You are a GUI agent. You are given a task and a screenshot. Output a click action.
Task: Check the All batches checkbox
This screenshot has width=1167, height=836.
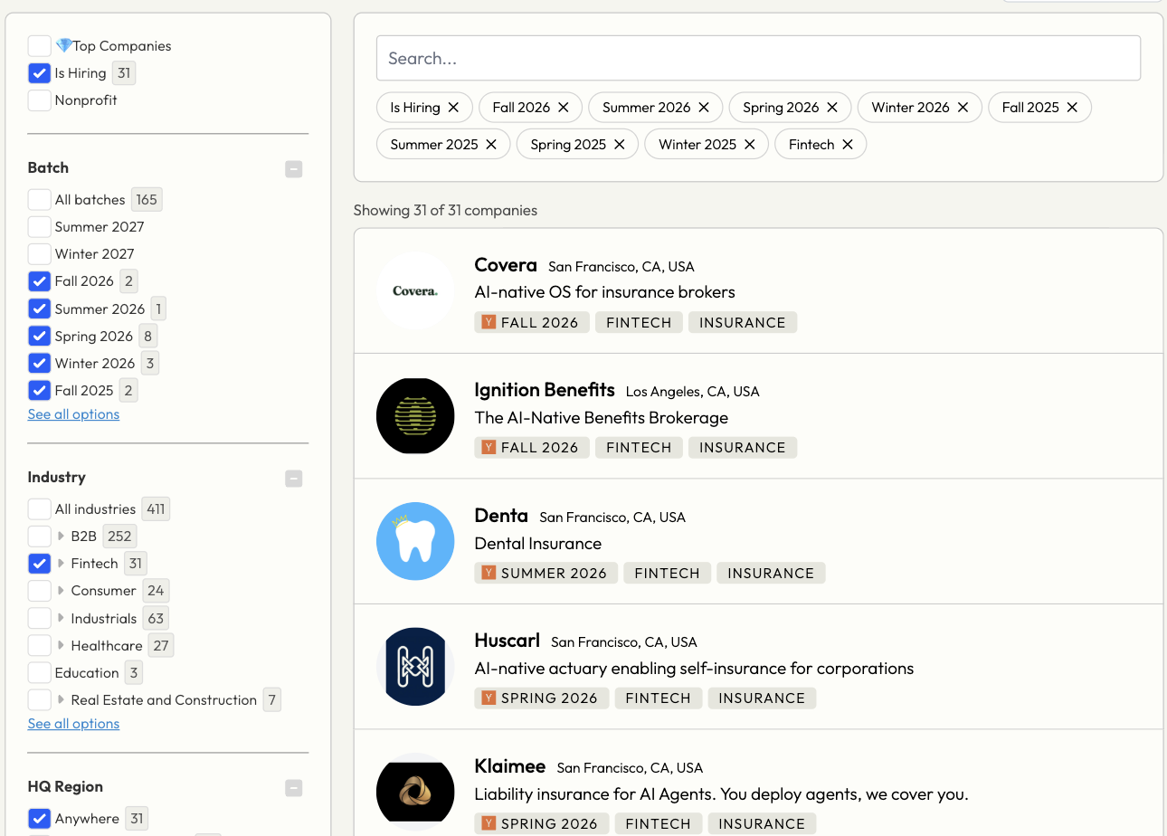click(x=39, y=200)
